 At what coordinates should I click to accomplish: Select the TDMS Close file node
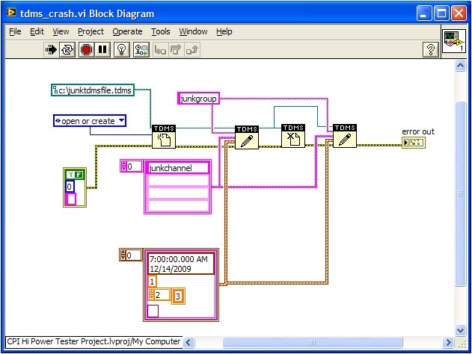[293, 137]
